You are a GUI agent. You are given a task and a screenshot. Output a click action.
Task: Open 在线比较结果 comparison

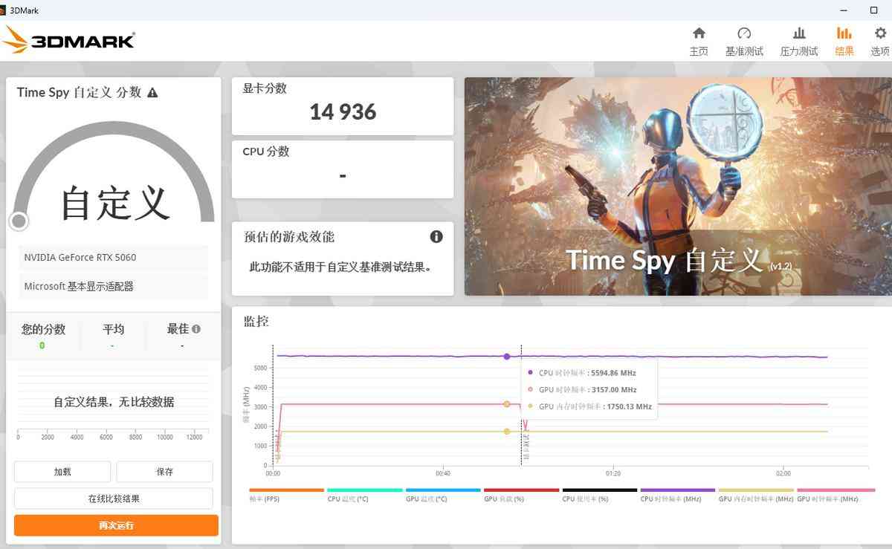pos(115,498)
